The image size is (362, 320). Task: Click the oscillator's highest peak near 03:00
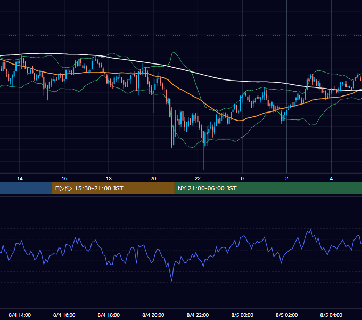311,230
